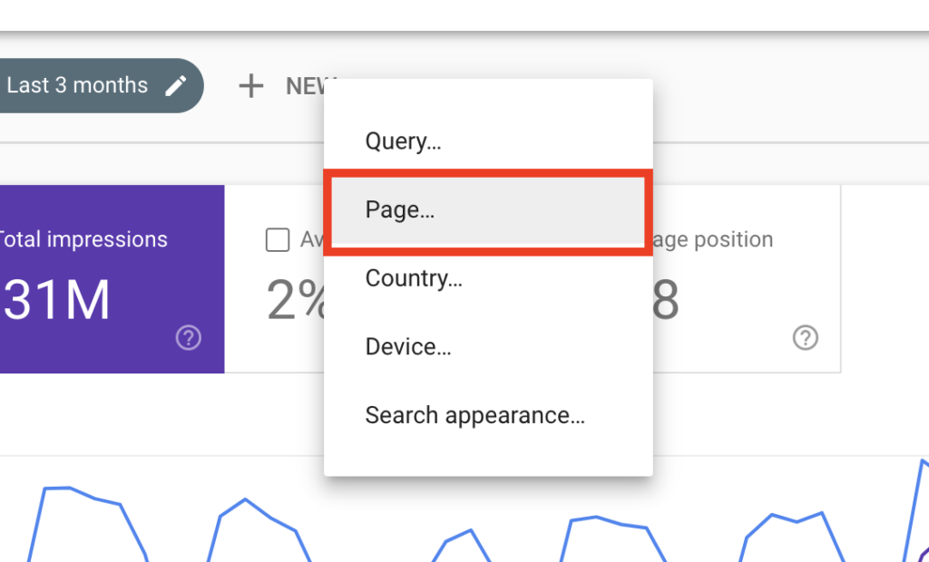This screenshot has width=929, height=562.
Task: Choose the Device… filter option
Action: 488,347
